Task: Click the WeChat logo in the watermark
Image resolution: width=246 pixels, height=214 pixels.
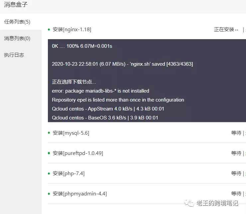Action: coord(189,203)
